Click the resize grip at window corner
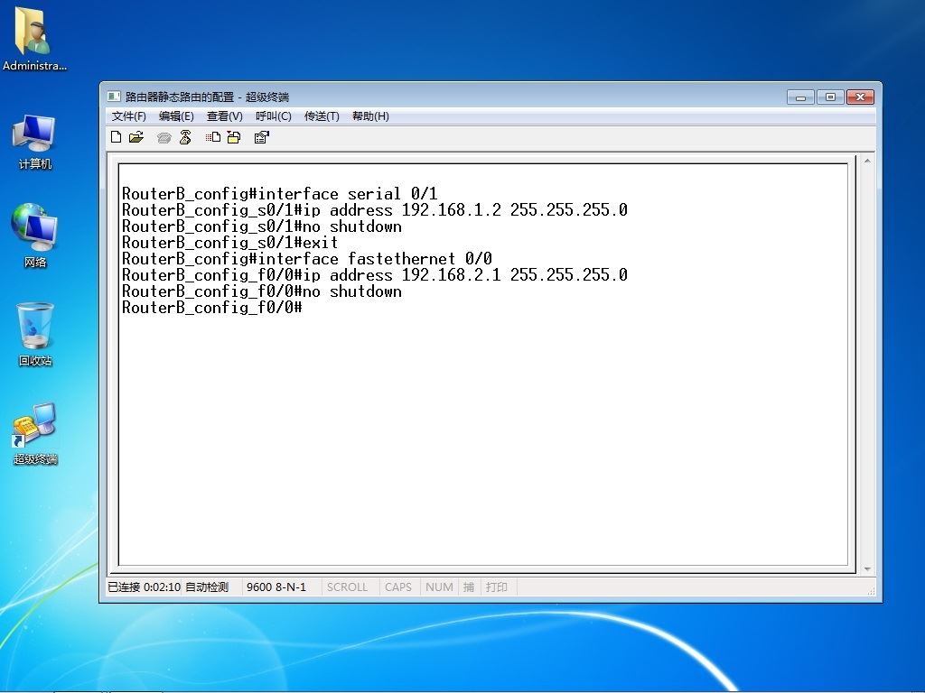This screenshot has height=693, width=925. [x=871, y=591]
